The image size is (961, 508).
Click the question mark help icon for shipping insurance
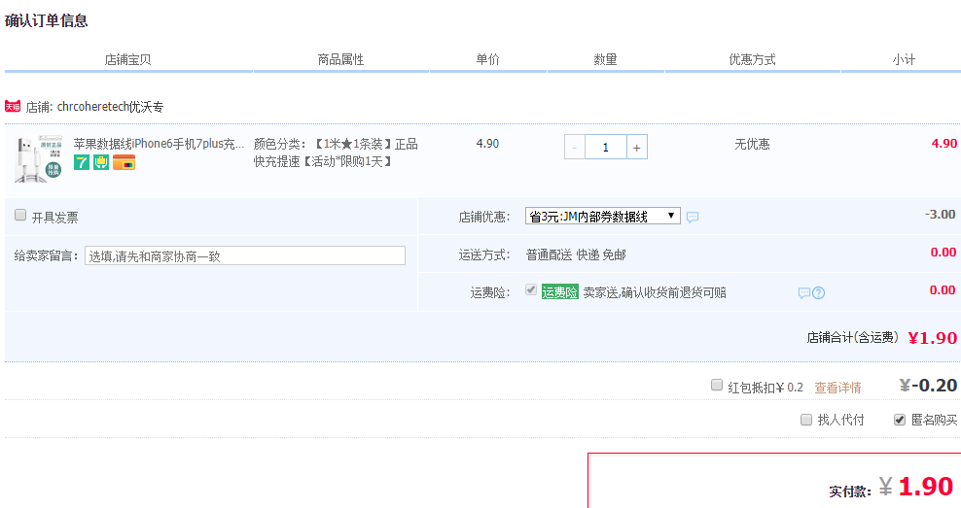[819, 292]
